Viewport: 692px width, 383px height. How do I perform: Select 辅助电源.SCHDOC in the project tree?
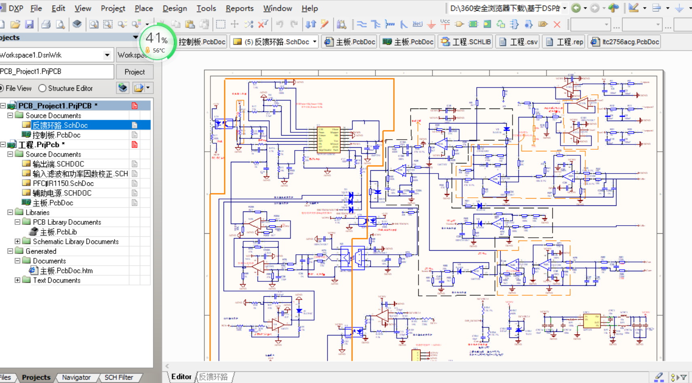62,193
